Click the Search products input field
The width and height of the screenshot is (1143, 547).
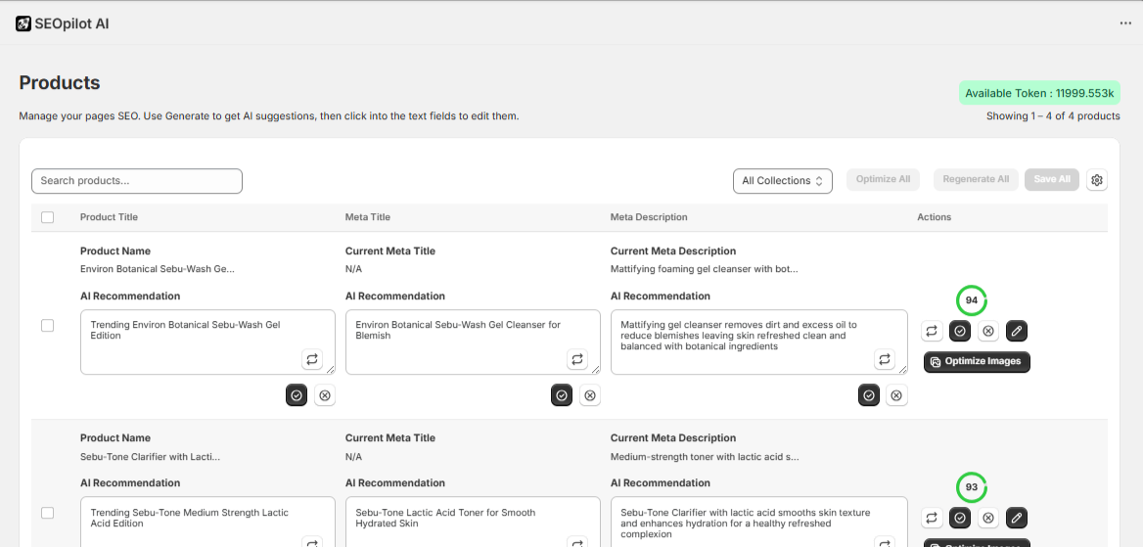(137, 181)
